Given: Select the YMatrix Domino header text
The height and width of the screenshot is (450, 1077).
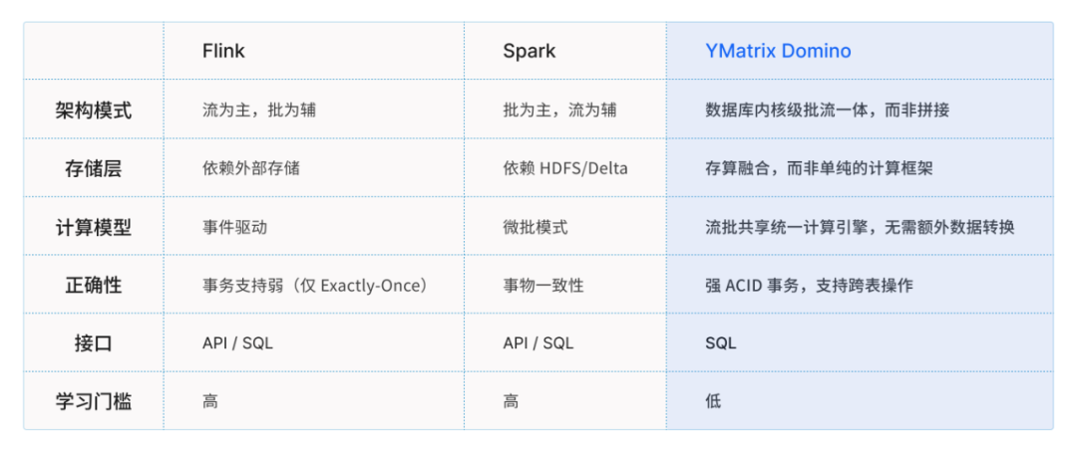Looking at the screenshot, I should coord(778,51).
